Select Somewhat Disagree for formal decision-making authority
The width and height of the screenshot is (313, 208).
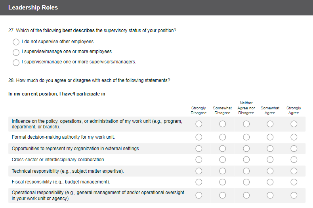pos(222,137)
